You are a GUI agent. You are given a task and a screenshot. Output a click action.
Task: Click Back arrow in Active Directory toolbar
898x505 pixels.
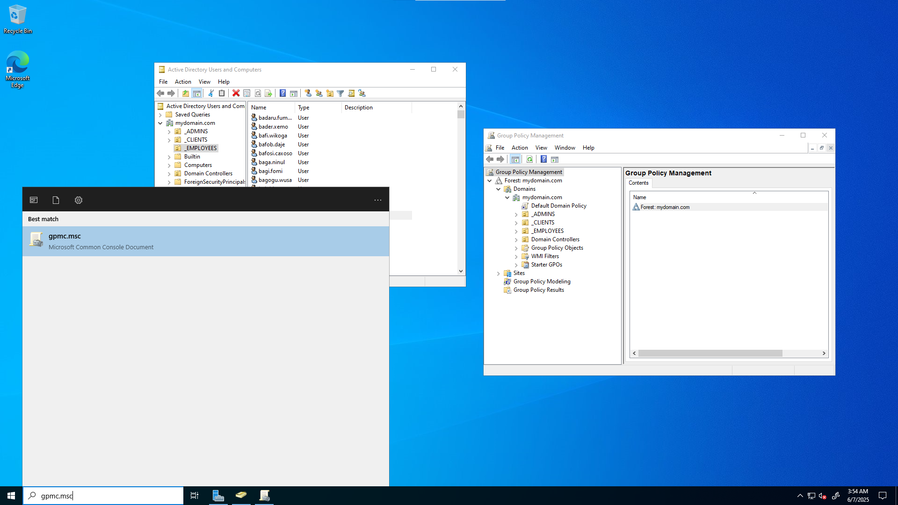pyautogui.click(x=160, y=94)
